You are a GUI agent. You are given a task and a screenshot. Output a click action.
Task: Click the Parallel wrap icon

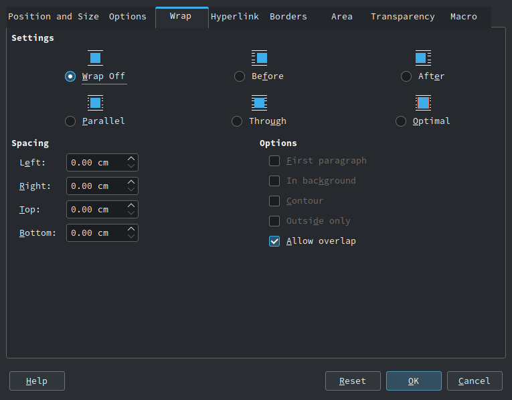pos(95,103)
